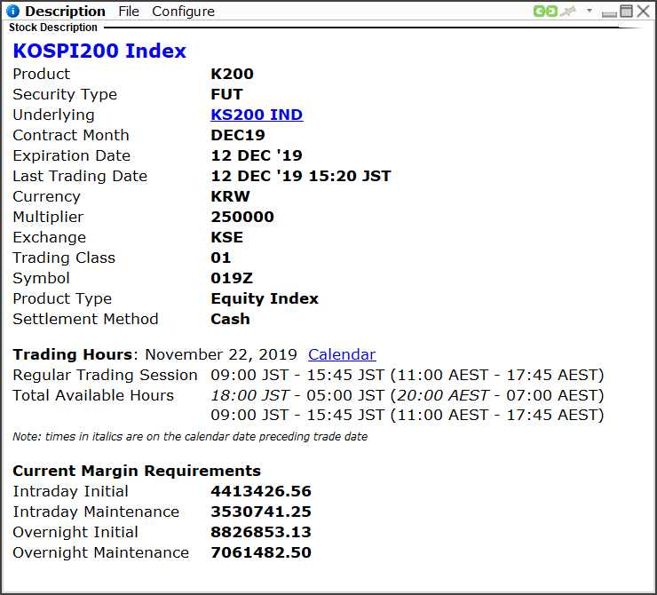This screenshot has height=595, width=657.
Task: Open the Configure menu
Action: point(183,12)
